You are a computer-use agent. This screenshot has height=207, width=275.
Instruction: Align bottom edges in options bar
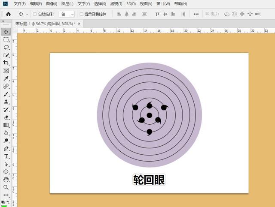click(x=173, y=14)
